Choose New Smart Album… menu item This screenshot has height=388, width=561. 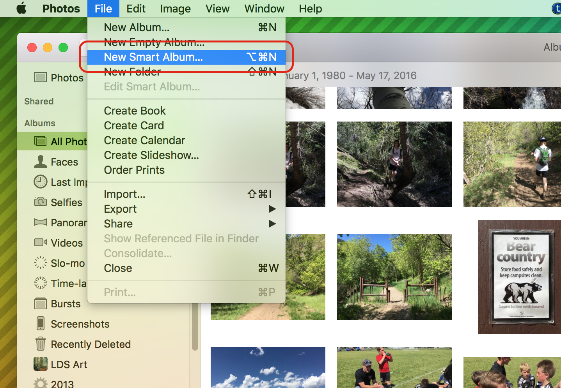(x=186, y=57)
